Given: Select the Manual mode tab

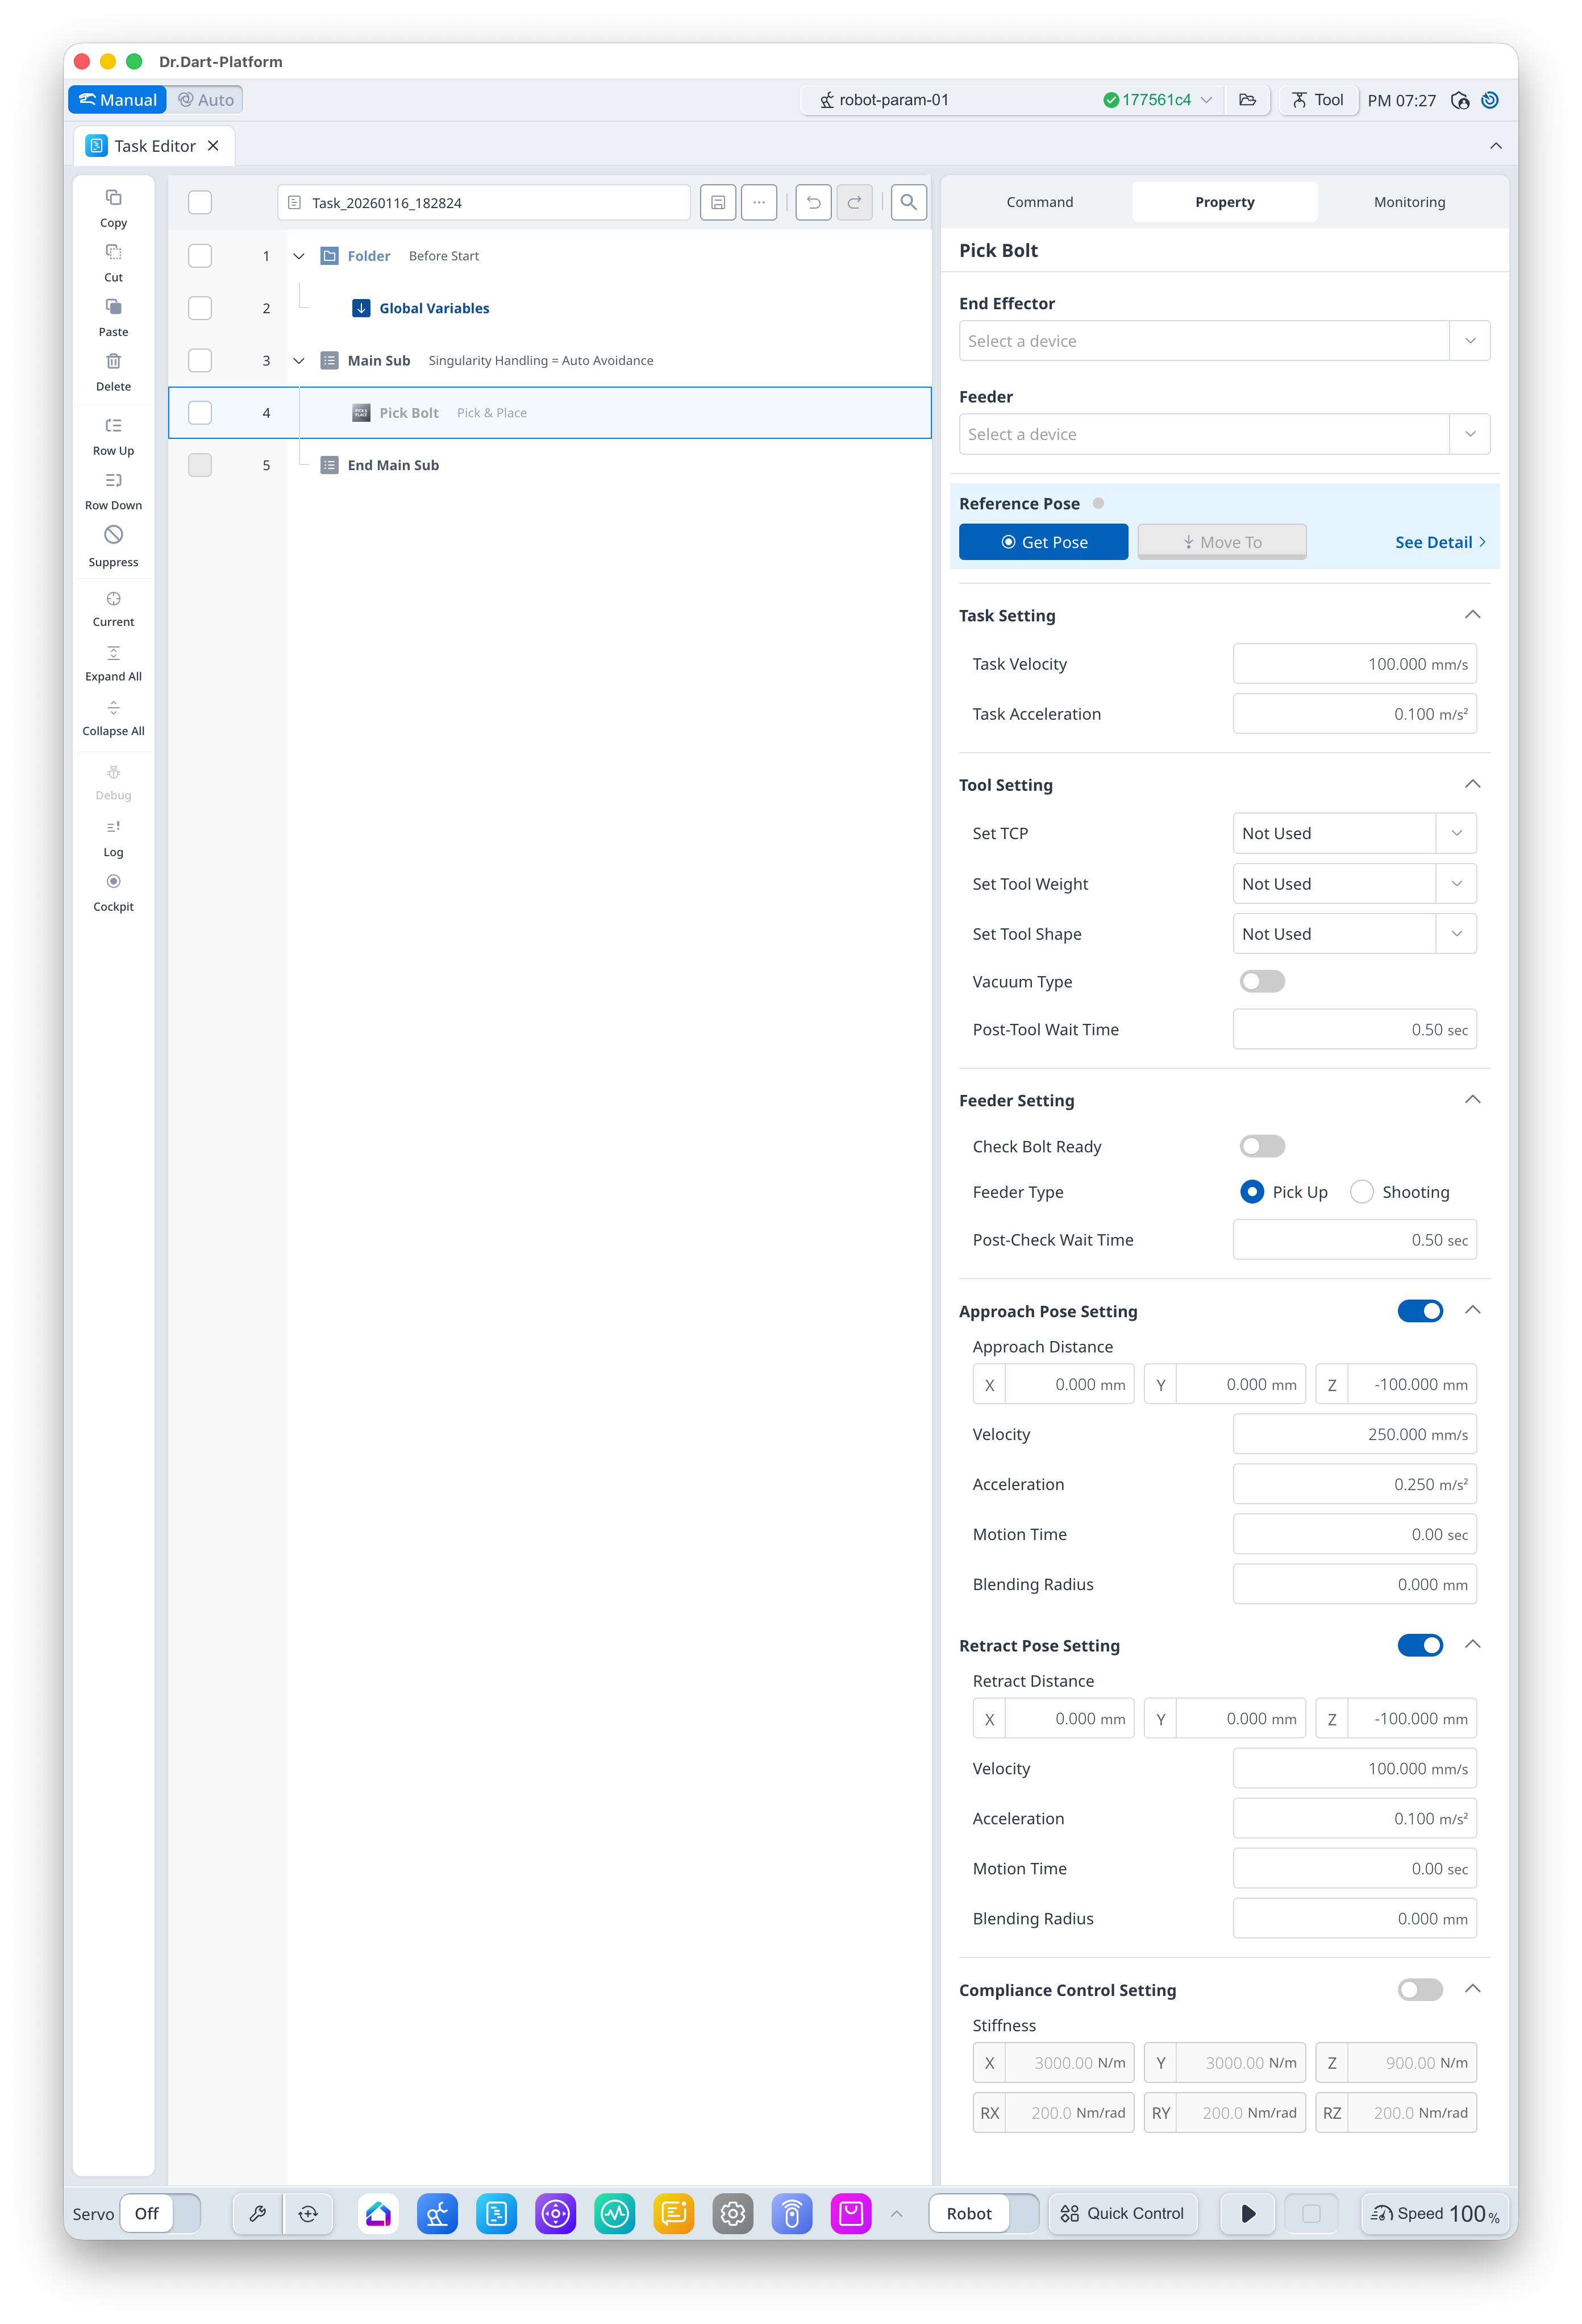Looking at the screenshot, I should (x=118, y=100).
